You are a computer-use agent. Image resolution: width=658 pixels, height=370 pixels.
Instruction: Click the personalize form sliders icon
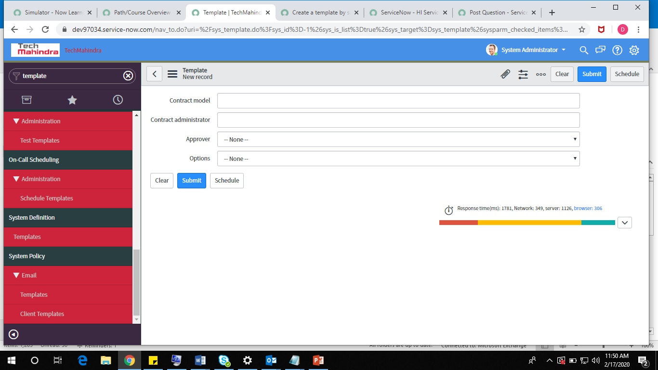pos(523,74)
